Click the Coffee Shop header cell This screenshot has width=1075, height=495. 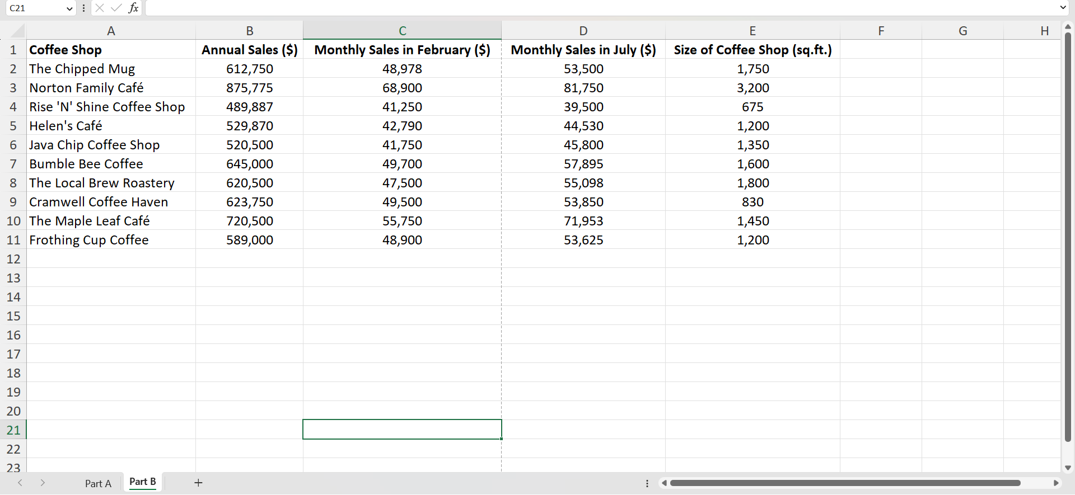pos(111,50)
